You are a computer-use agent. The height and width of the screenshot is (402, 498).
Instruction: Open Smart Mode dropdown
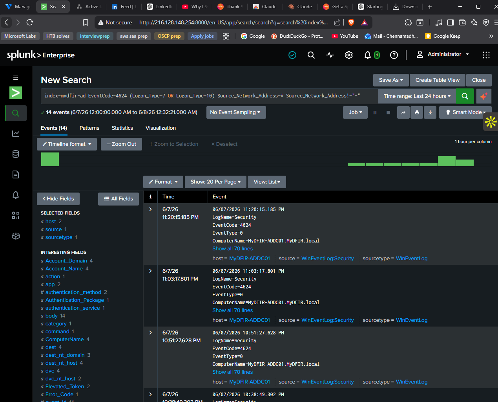click(465, 112)
